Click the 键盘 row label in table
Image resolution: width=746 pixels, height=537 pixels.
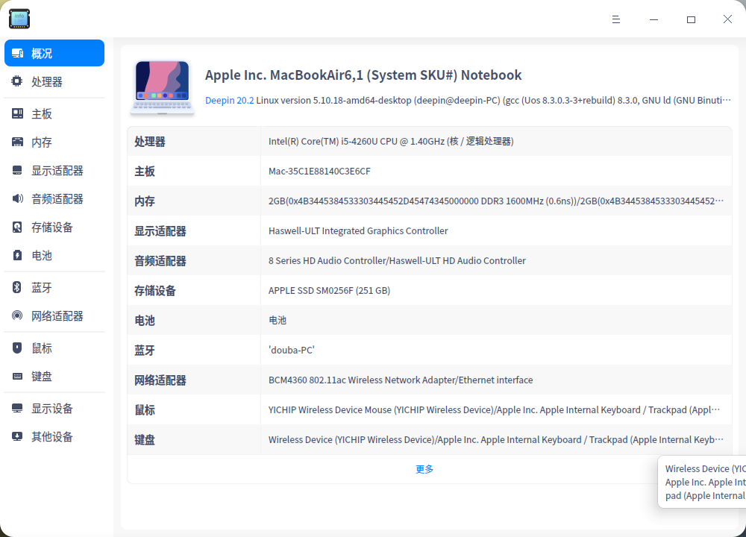pos(145,440)
